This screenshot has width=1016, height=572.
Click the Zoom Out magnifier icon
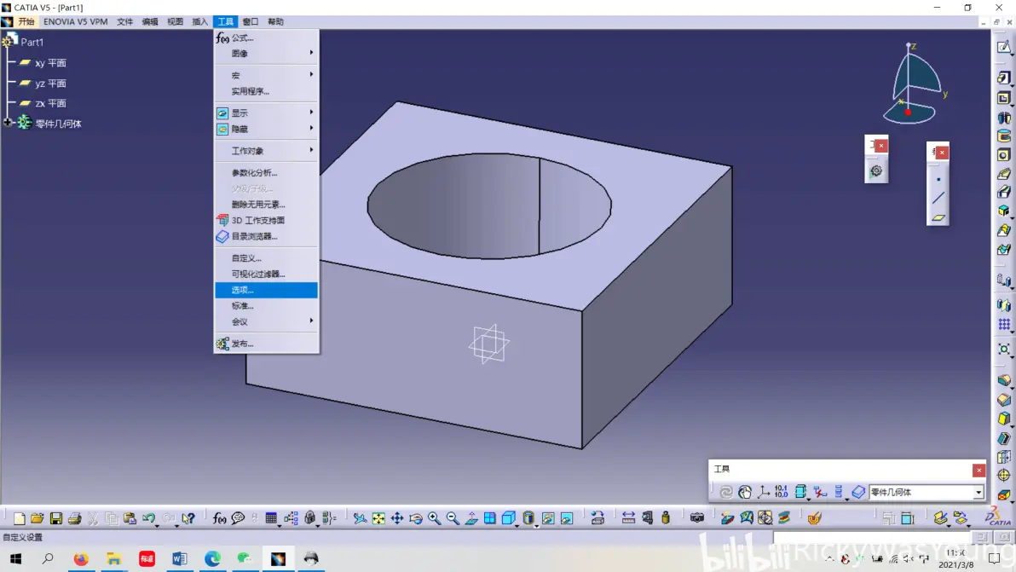click(x=453, y=517)
